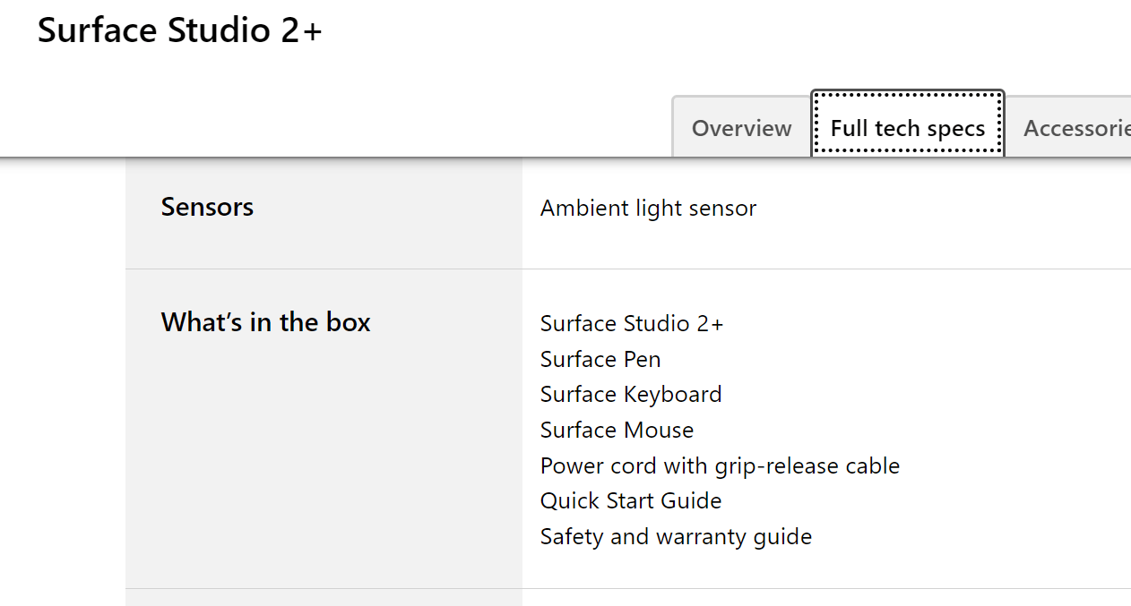
Task: Switch to the Overview tab
Action: 742,128
